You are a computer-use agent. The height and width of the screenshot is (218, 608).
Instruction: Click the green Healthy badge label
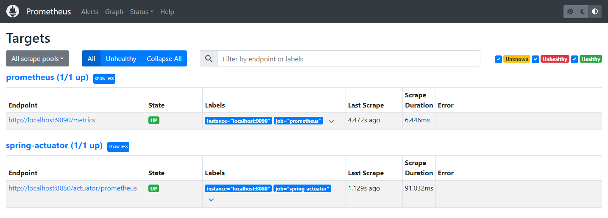[591, 59]
